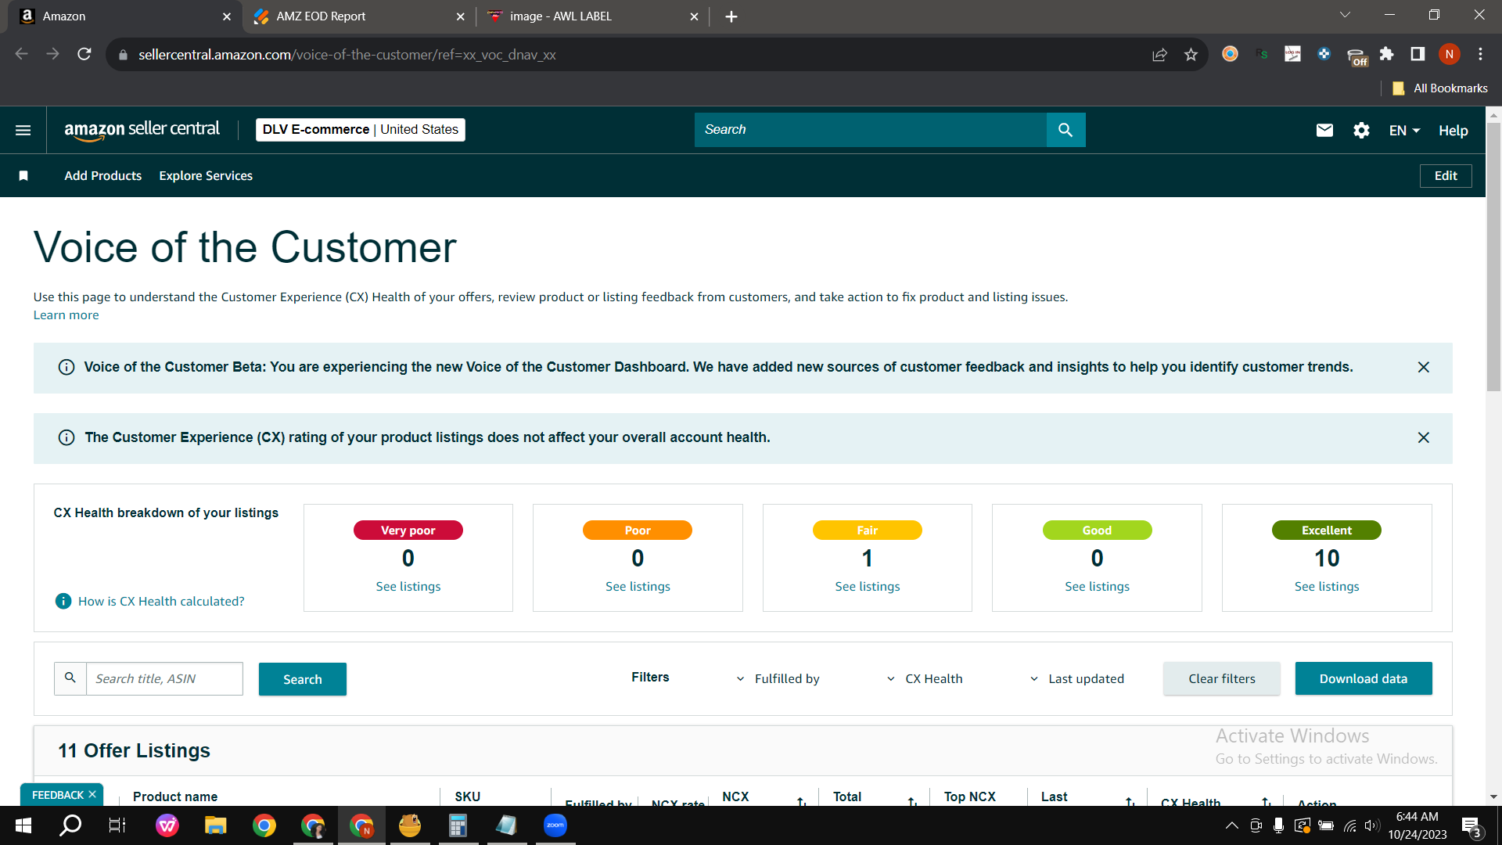Close the FEEDBACK tab's X
The width and height of the screenshot is (1502, 845).
[x=92, y=794]
